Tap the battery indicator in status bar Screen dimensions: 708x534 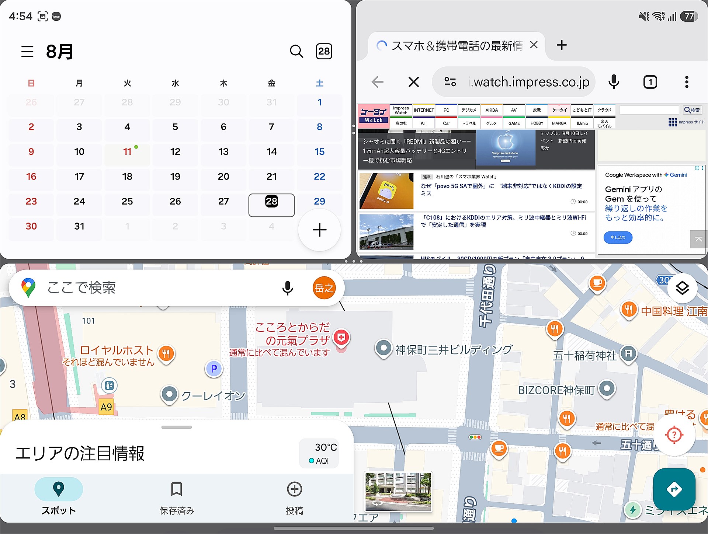click(x=689, y=17)
